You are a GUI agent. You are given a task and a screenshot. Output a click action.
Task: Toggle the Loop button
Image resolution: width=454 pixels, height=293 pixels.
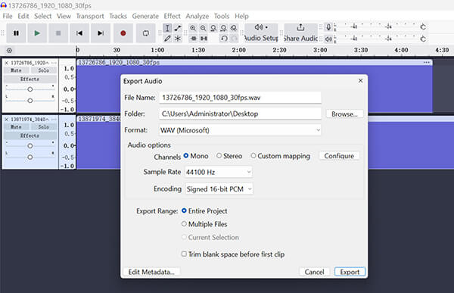[x=145, y=33]
